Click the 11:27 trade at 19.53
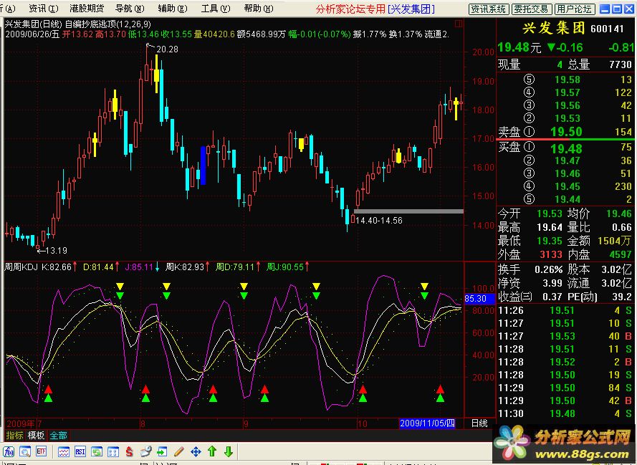The image size is (637, 465). (x=565, y=336)
